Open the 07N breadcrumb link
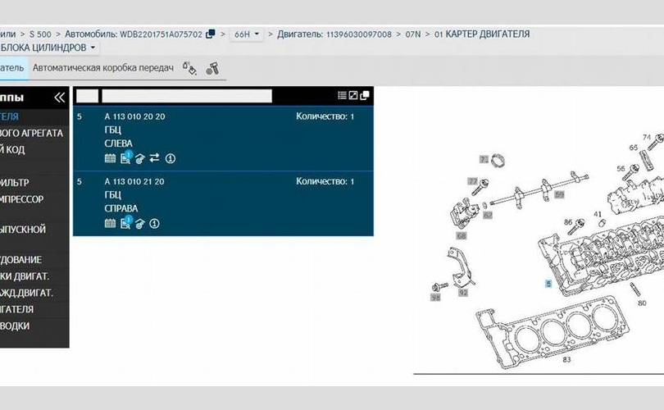This screenshot has height=410, width=664. click(412, 34)
